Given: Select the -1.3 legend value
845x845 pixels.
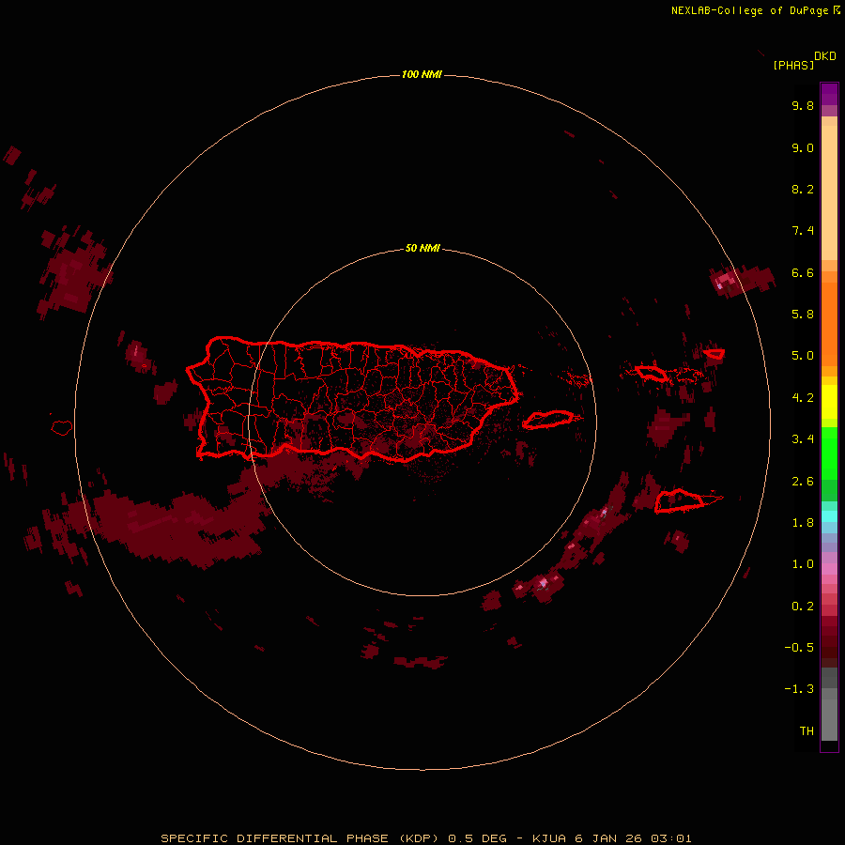Looking at the screenshot, I should [799, 689].
